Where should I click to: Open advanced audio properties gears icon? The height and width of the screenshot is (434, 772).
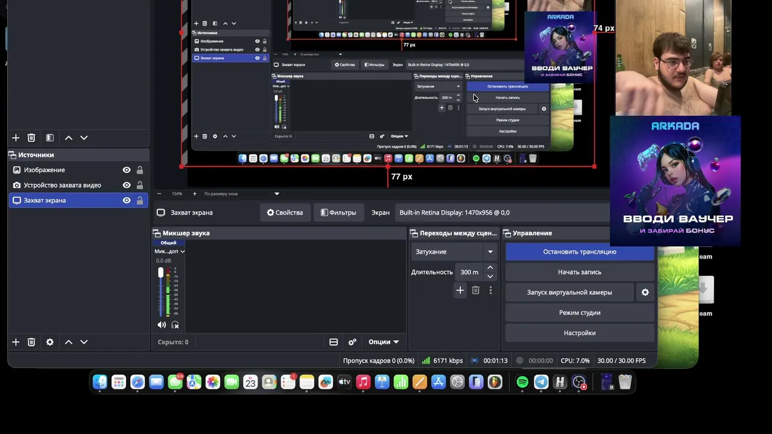tap(352, 342)
